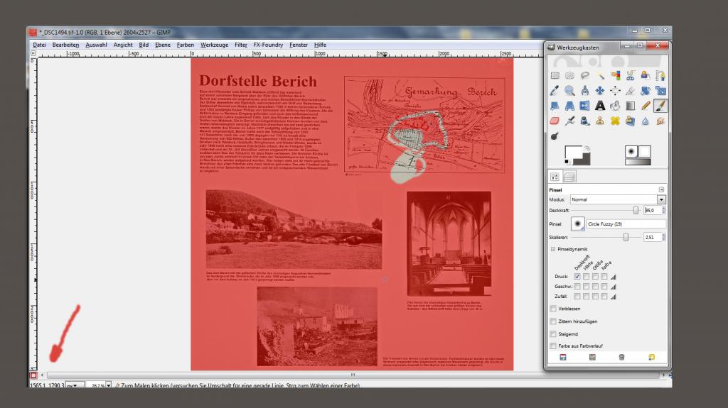Select the Zoom magnifier tool
The height and width of the screenshot is (408, 728).
(x=569, y=91)
